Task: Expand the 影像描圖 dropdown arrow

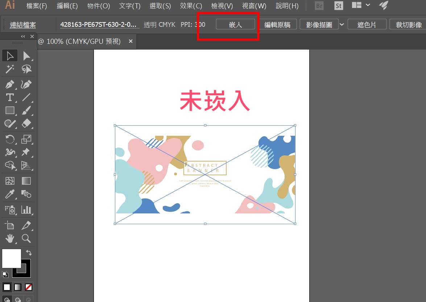Action: pyautogui.click(x=342, y=24)
